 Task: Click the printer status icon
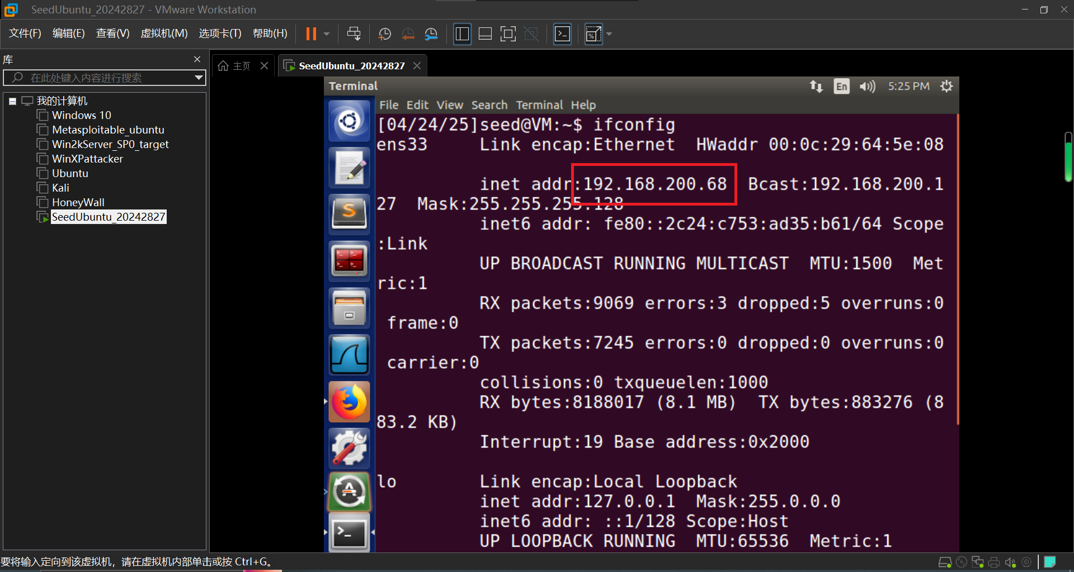[994, 563]
